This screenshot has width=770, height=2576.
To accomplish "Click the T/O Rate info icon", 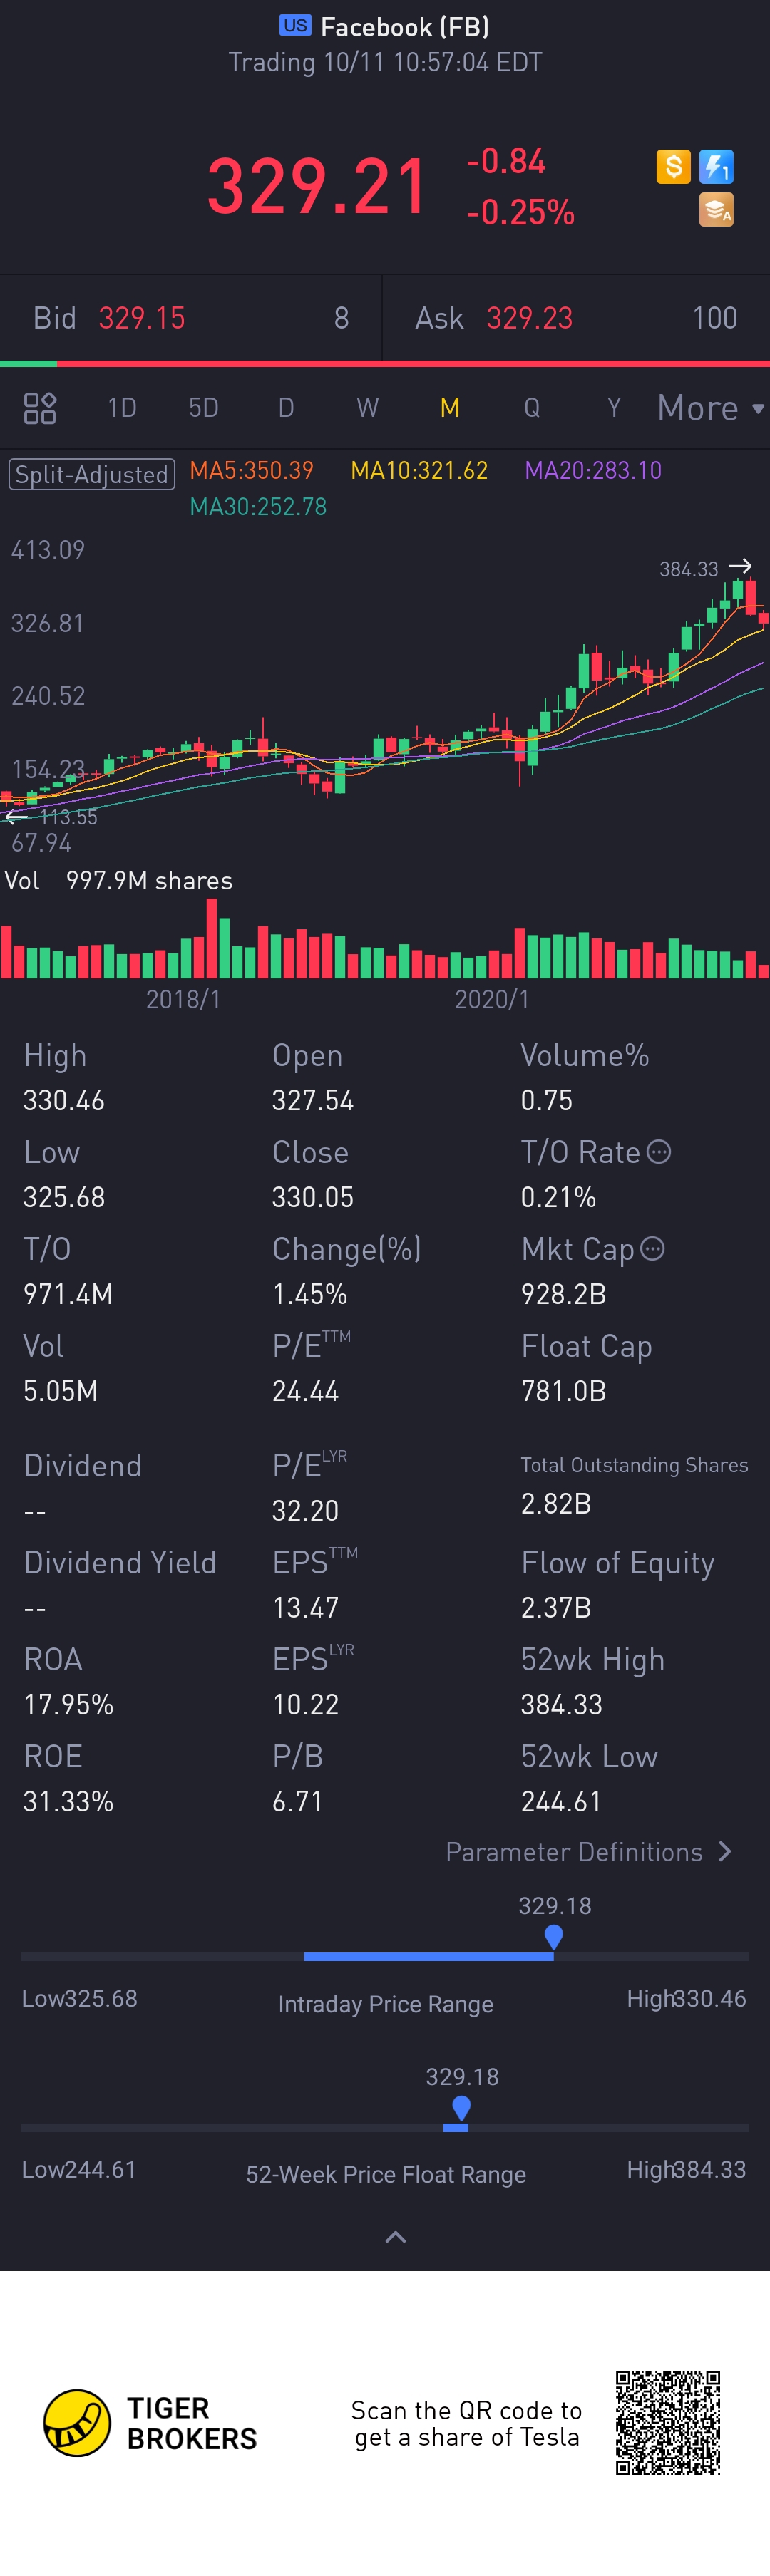I will tap(659, 1152).
